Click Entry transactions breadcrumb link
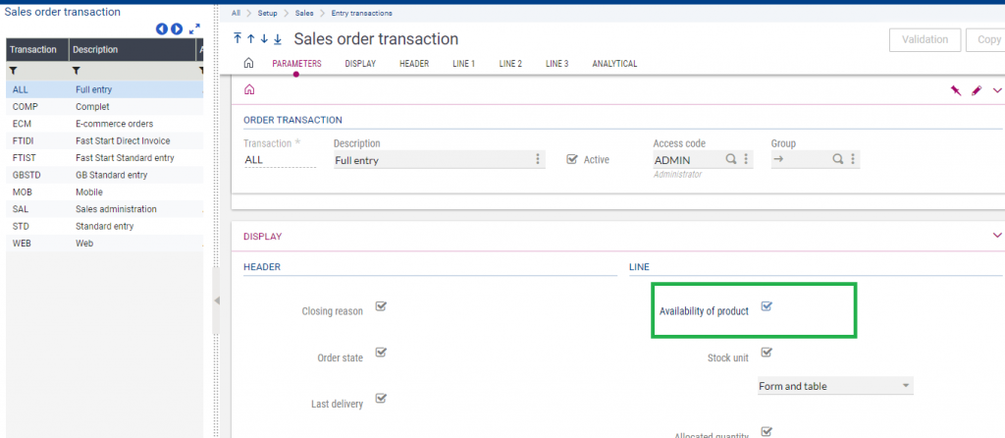The height and width of the screenshot is (438, 1005). coord(362,13)
